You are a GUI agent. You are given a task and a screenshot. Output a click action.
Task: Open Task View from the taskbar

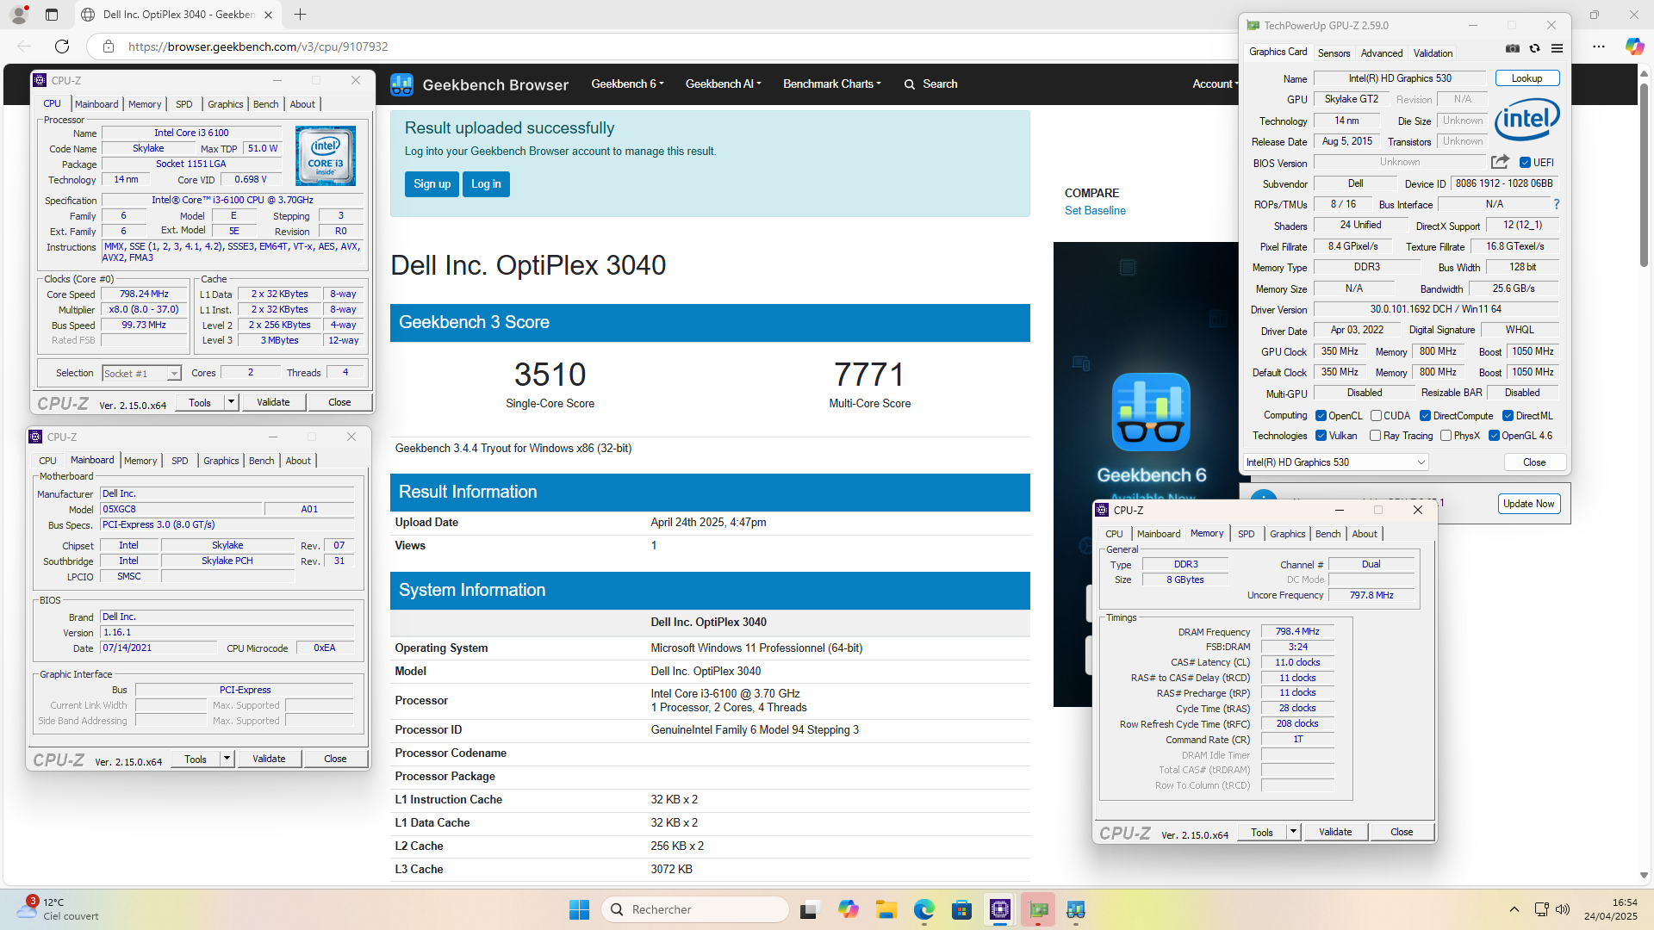click(808, 909)
